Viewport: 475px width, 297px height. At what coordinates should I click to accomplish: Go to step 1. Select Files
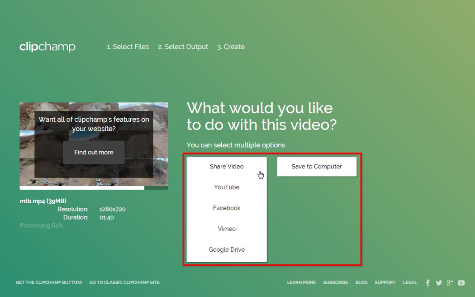(x=128, y=47)
